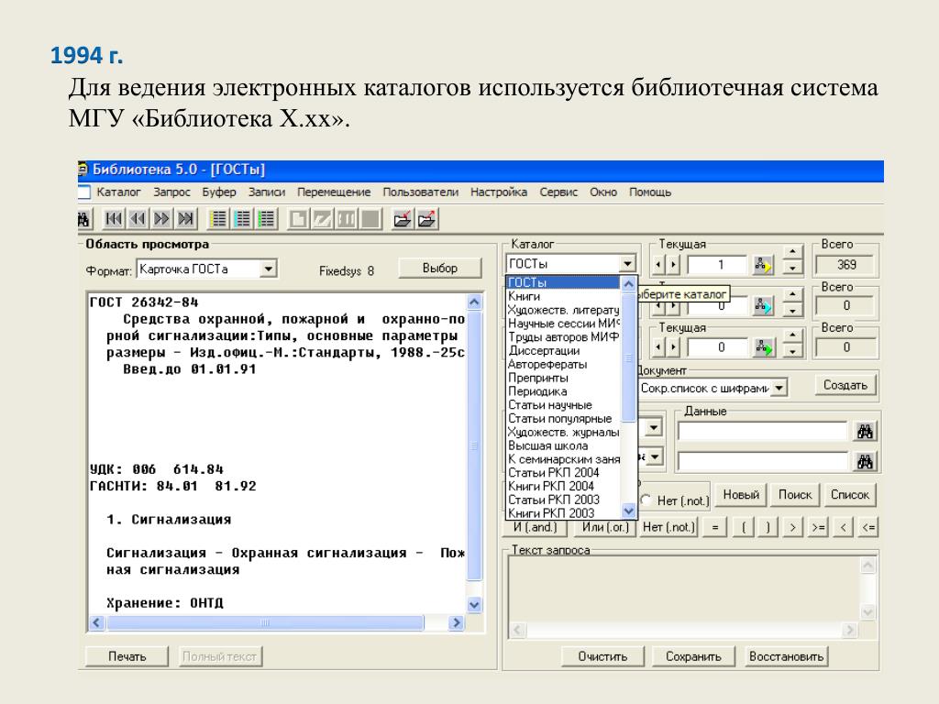This screenshot has width=939, height=704.
Task: Click right arrow beside Текущая field showing 1
Action: [673, 265]
